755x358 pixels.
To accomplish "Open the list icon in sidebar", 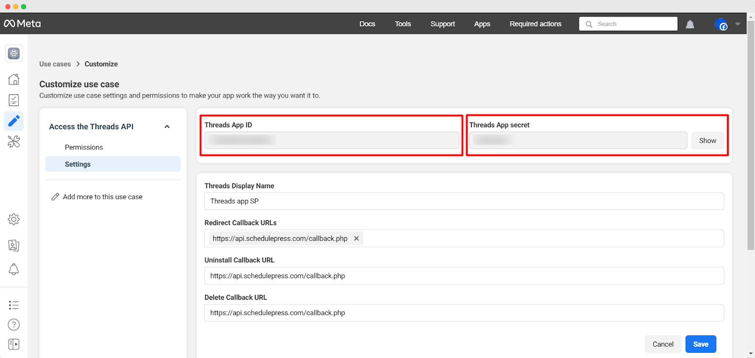I will [14, 305].
